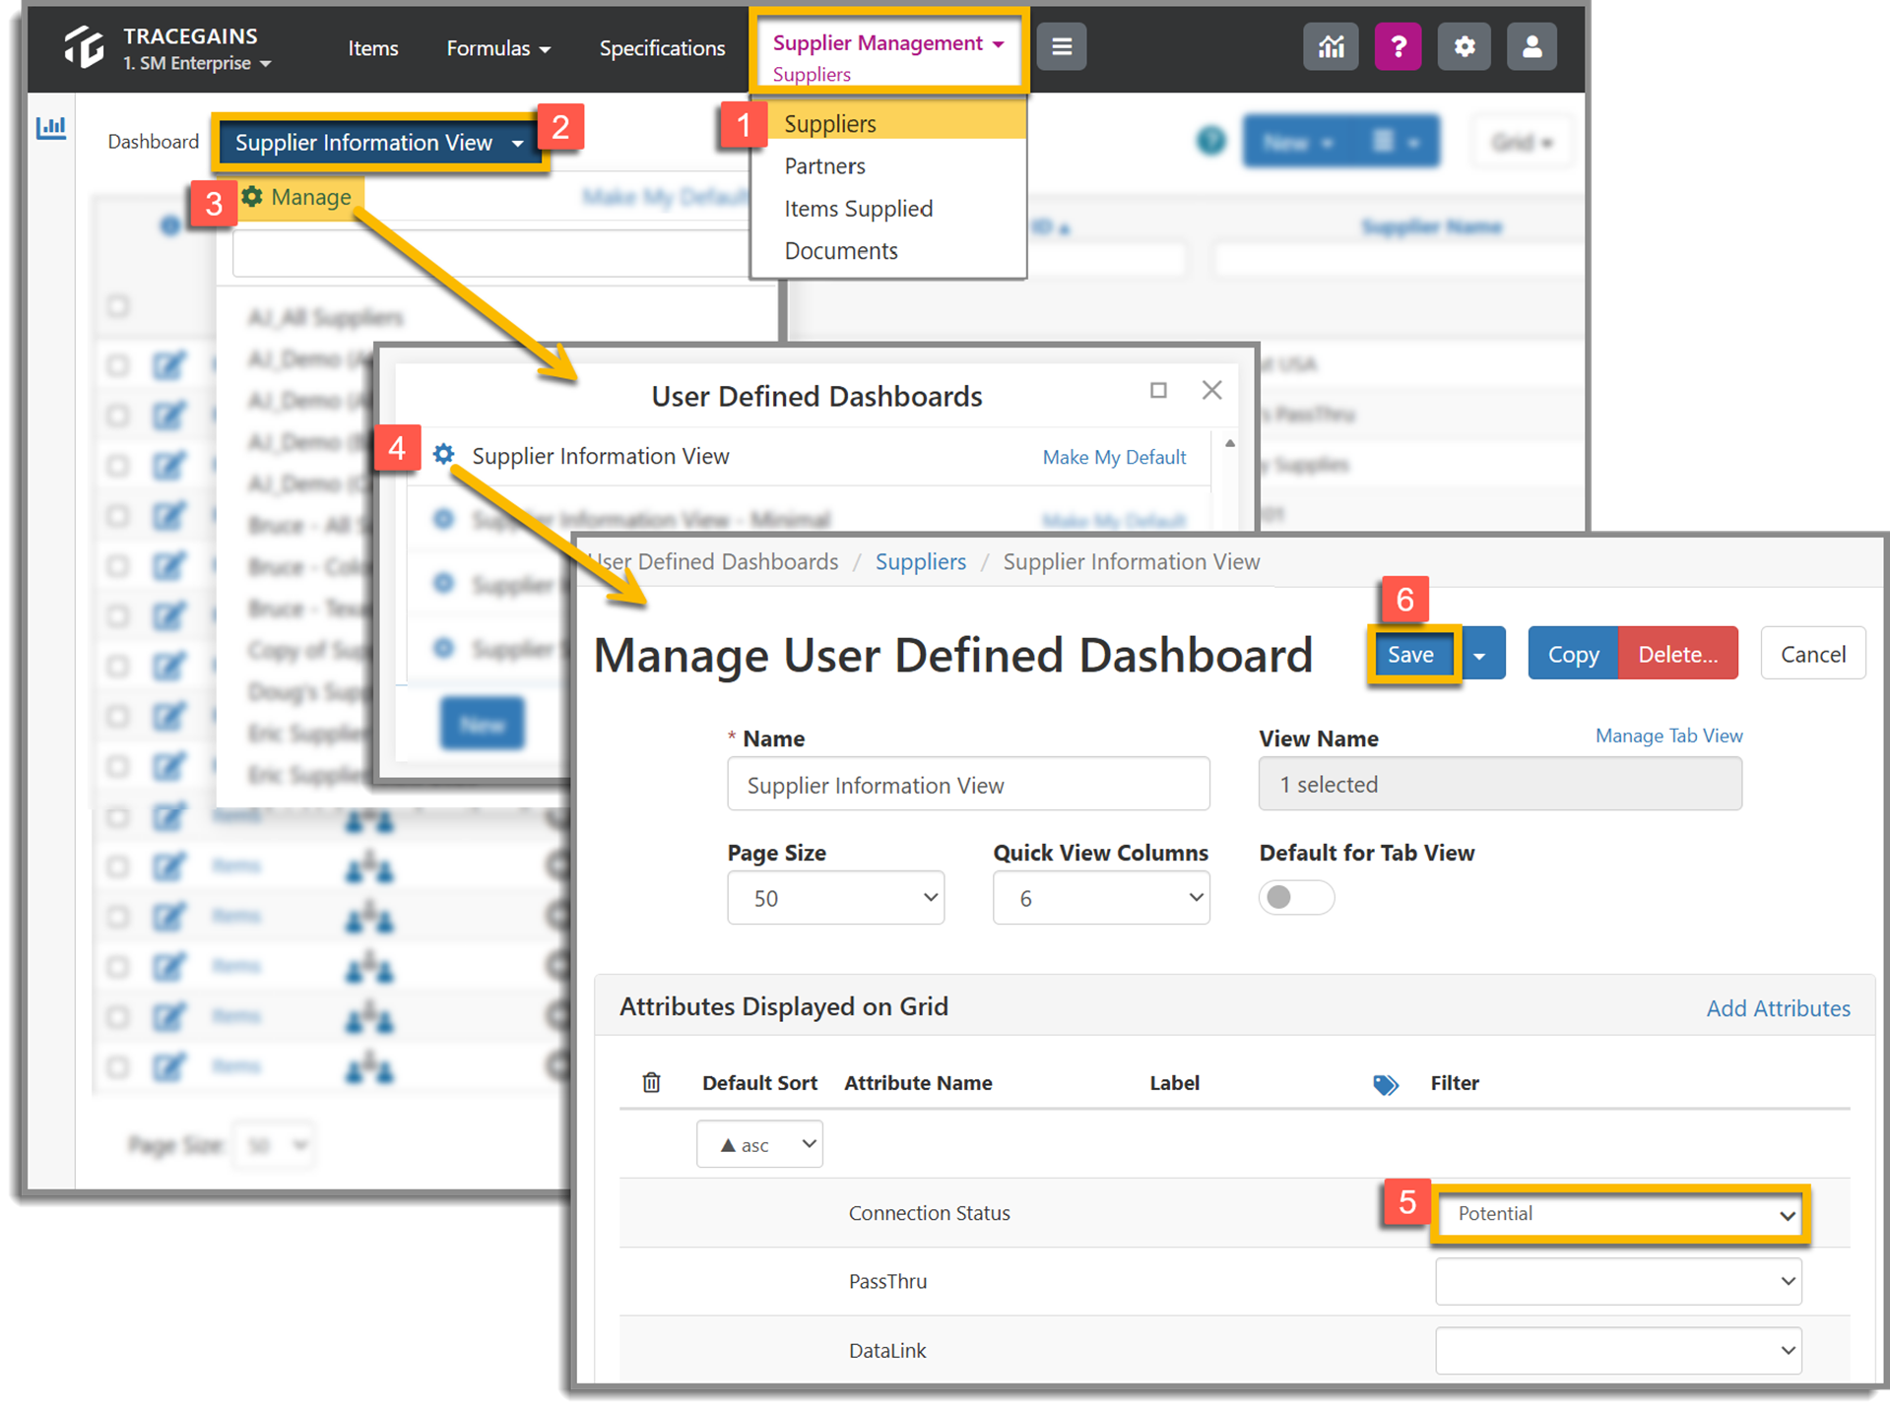The height and width of the screenshot is (1411, 1890).
Task: Open the user profile icon
Action: click(1532, 46)
